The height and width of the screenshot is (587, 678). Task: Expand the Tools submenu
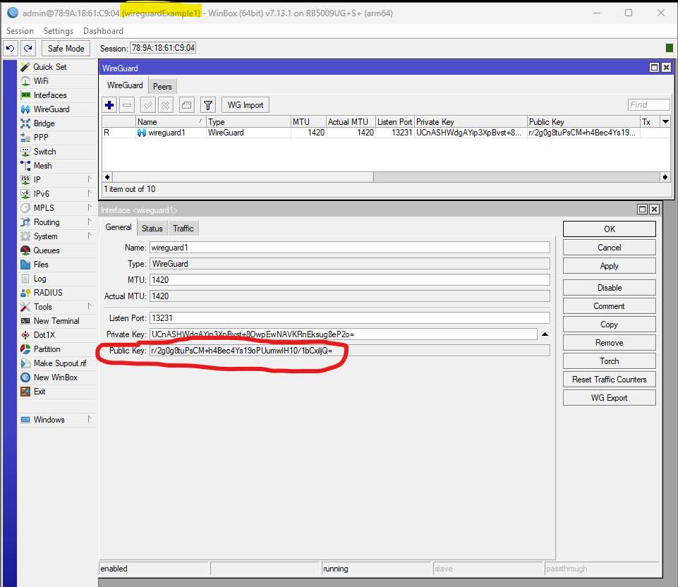coord(90,306)
